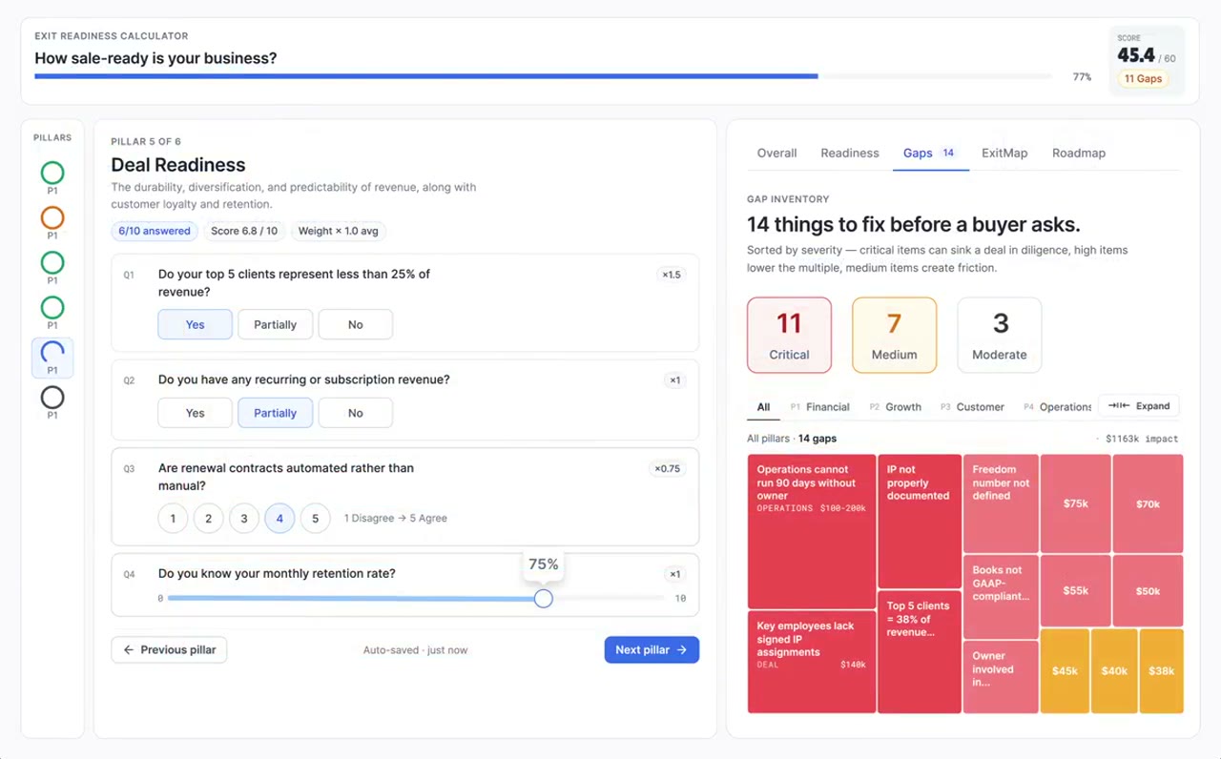
Task: Filter gaps by P3 Customer
Action: coord(972,406)
